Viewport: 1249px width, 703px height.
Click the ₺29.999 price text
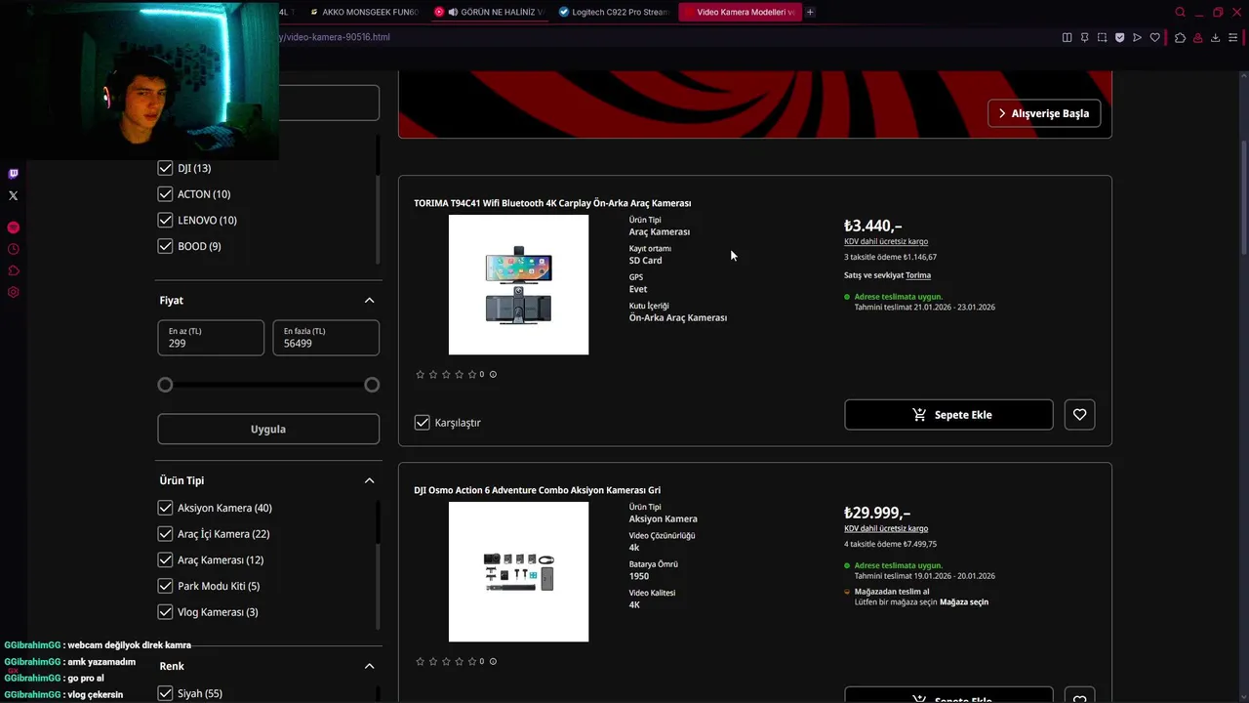tap(877, 513)
